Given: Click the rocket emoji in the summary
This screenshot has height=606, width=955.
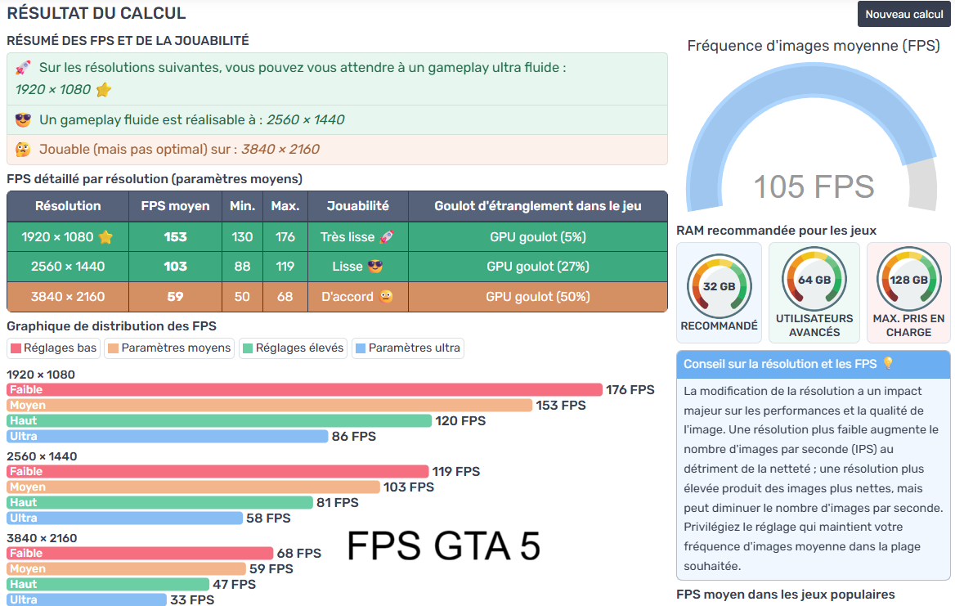Looking at the screenshot, I should pyautogui.click(x=23, y=68).
